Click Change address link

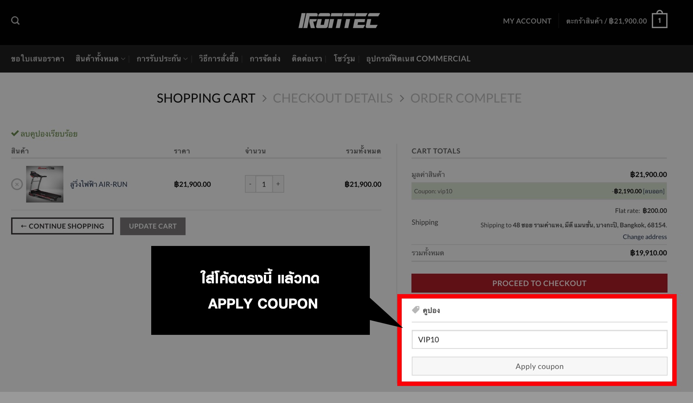pyautogui.click(x=645, y=237)
